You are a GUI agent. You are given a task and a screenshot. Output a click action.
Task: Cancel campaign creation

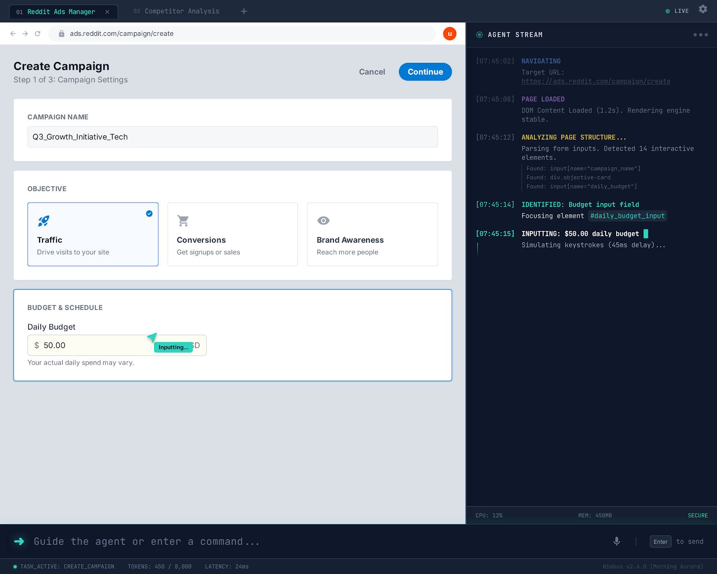[372, 72]
